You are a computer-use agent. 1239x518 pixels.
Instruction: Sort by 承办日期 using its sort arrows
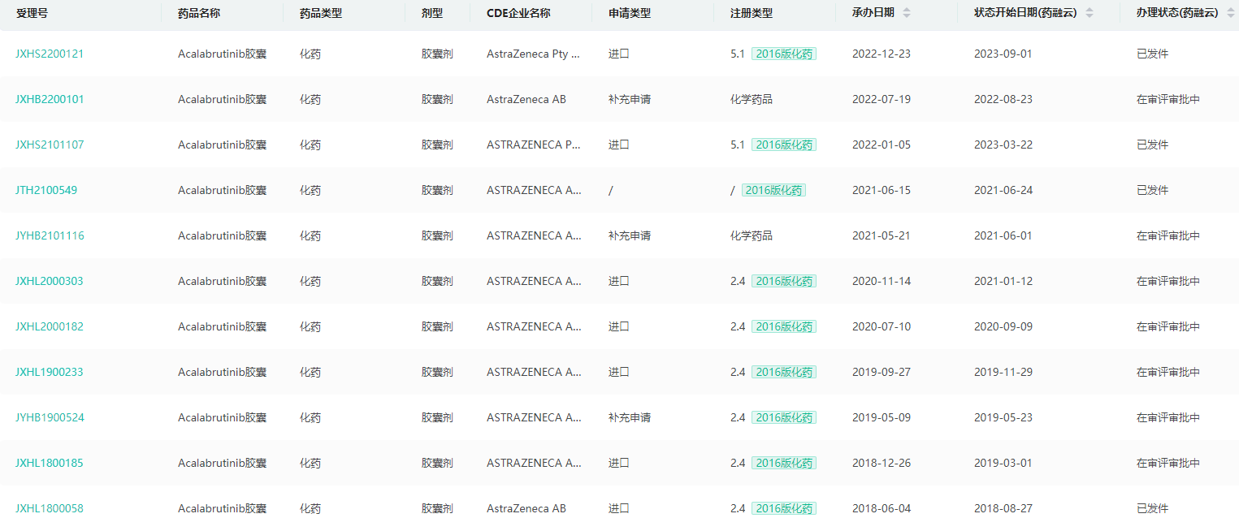[x=907, y=13]
